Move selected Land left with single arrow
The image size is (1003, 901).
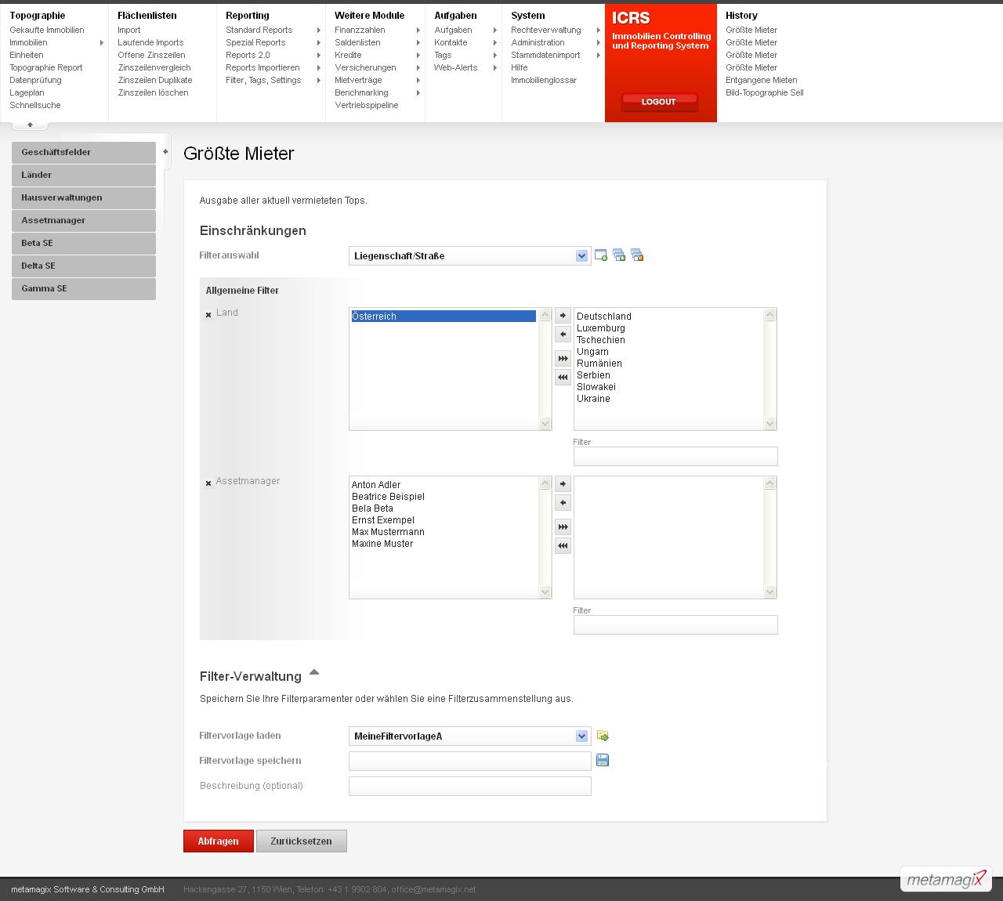(563, 335)
